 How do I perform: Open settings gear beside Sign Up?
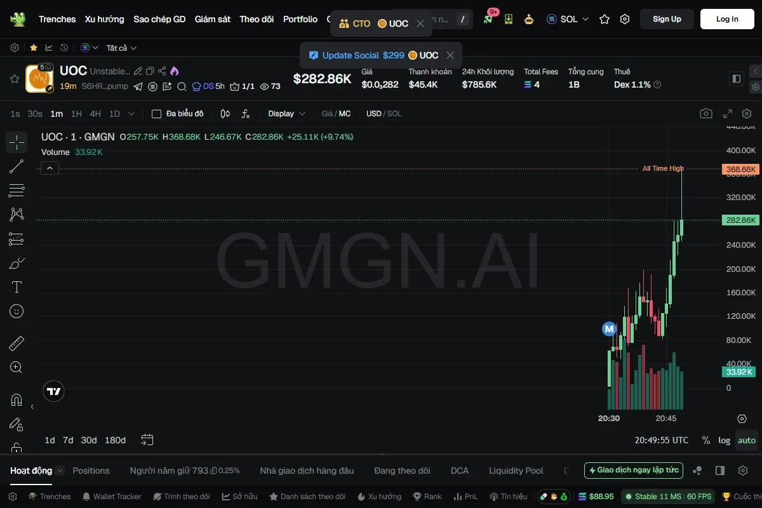point(625,19)
